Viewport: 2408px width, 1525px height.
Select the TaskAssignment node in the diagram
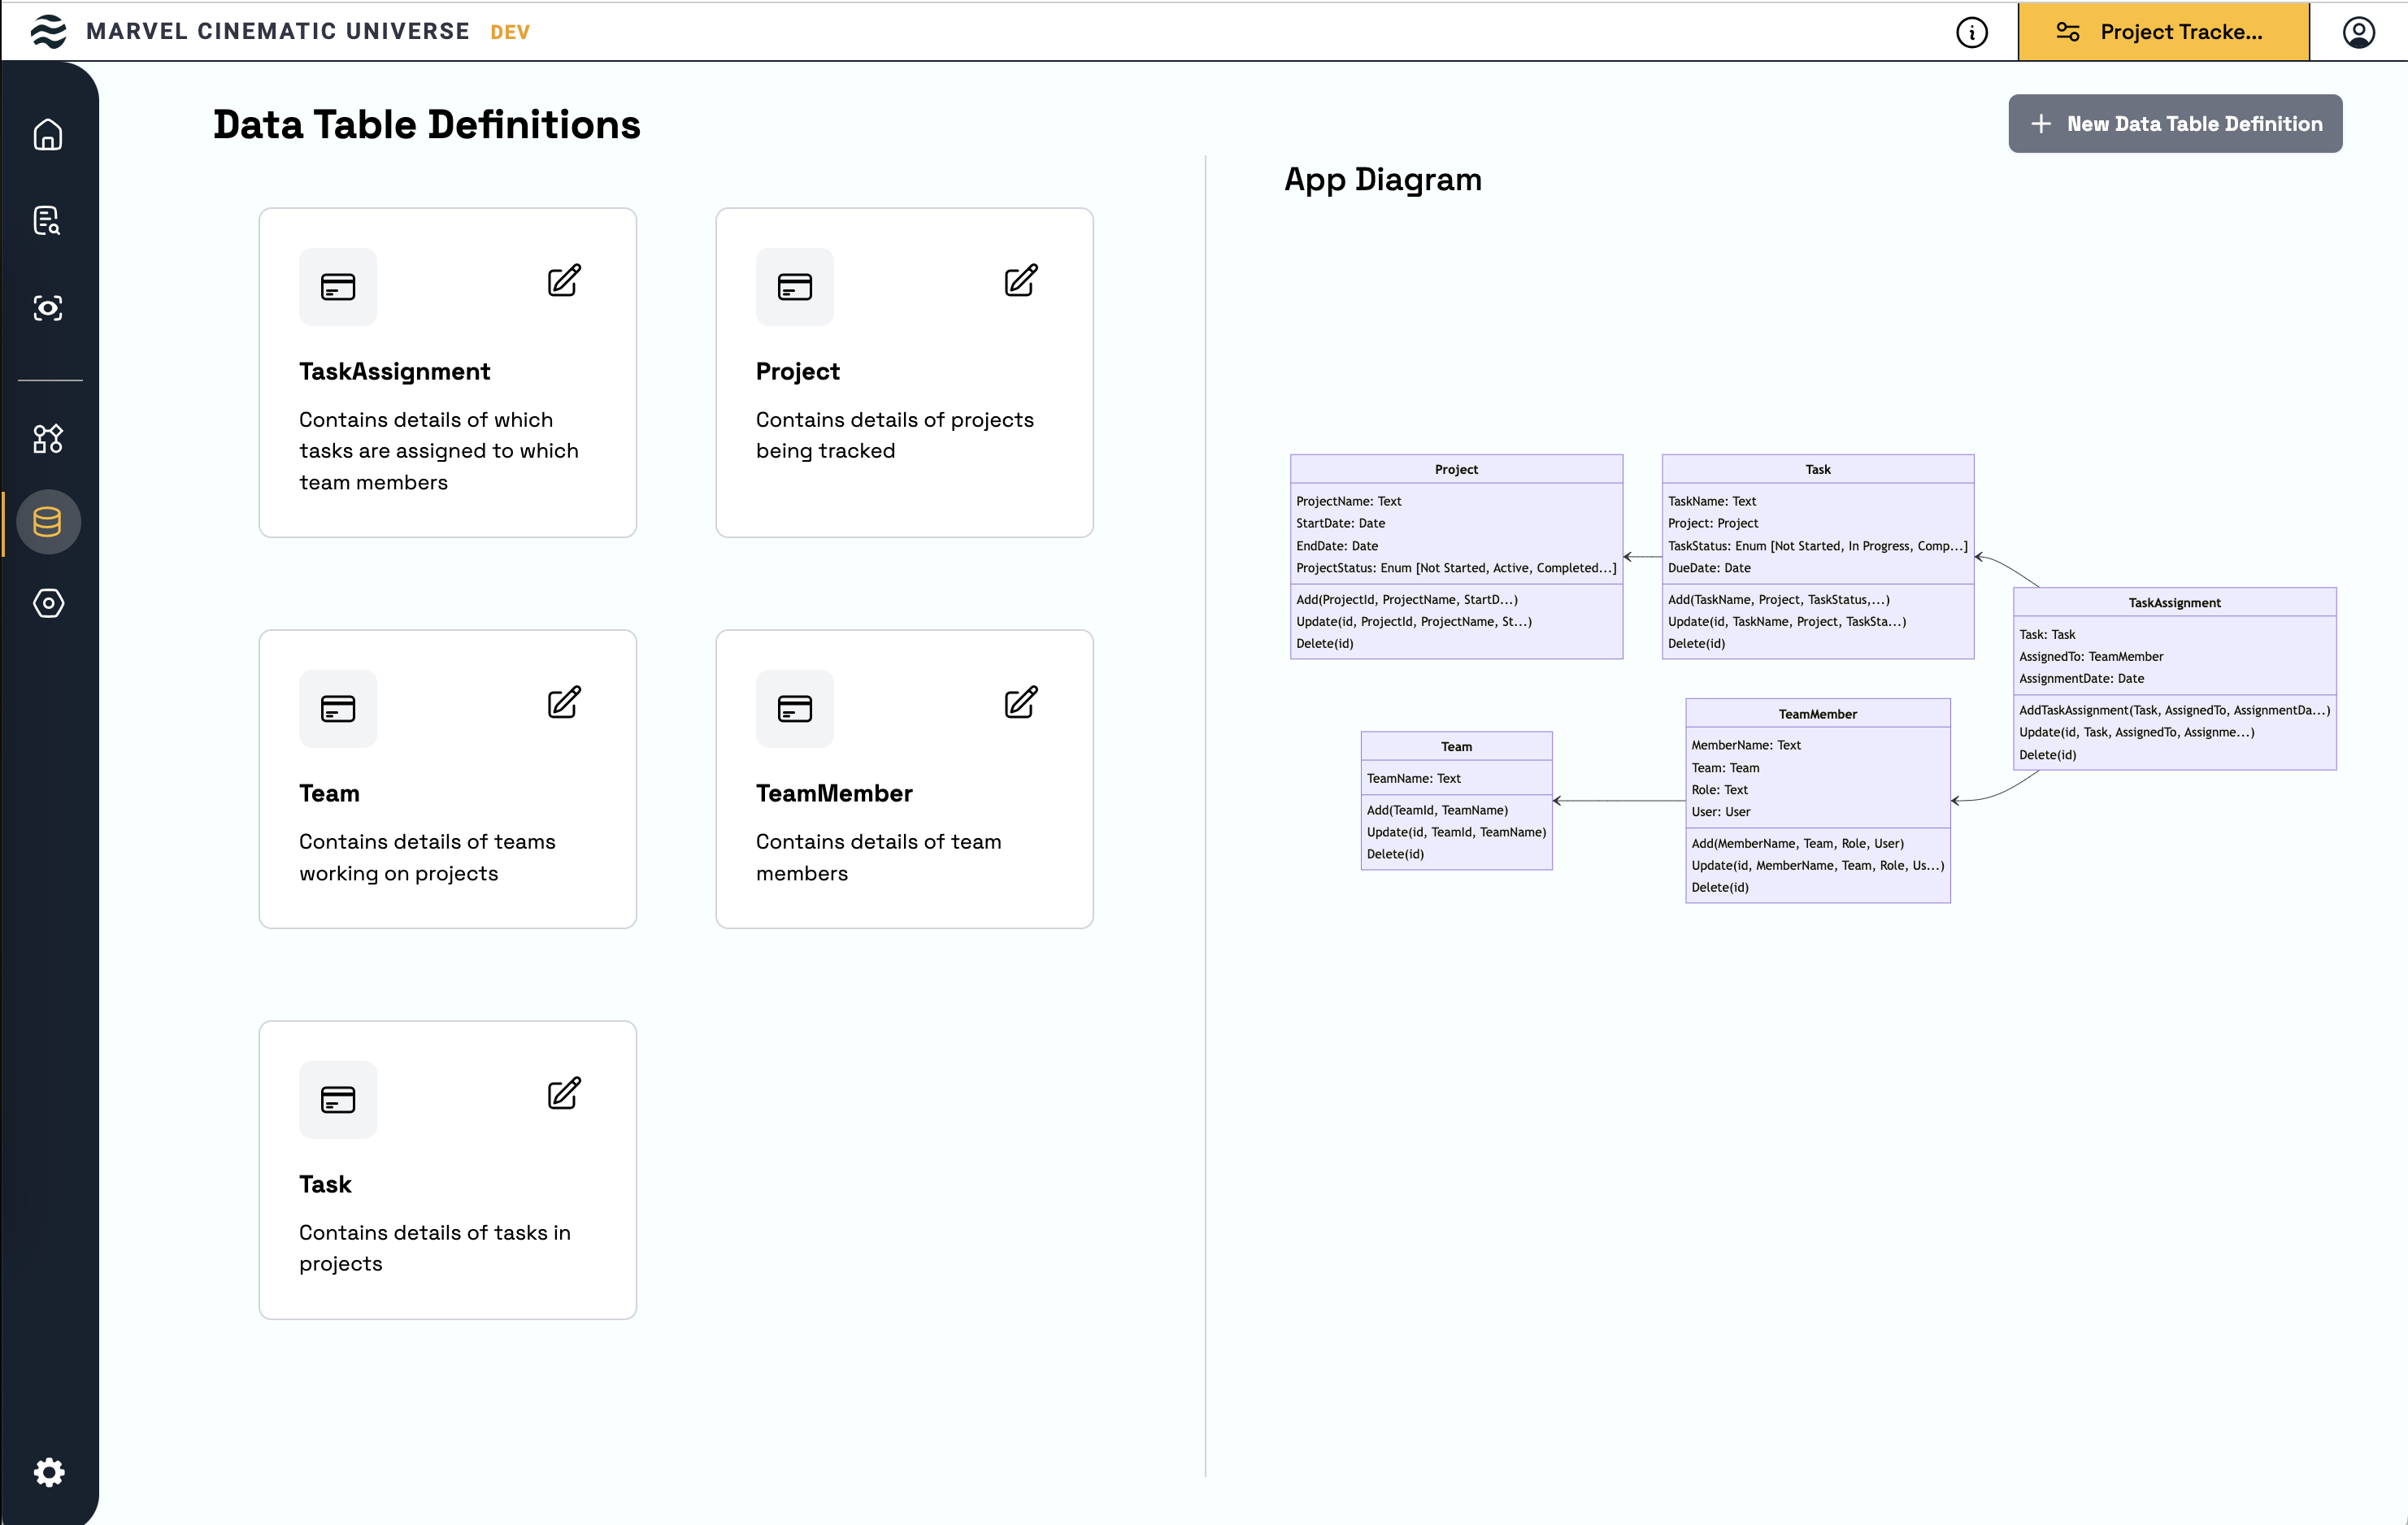tap(2174, 603)
